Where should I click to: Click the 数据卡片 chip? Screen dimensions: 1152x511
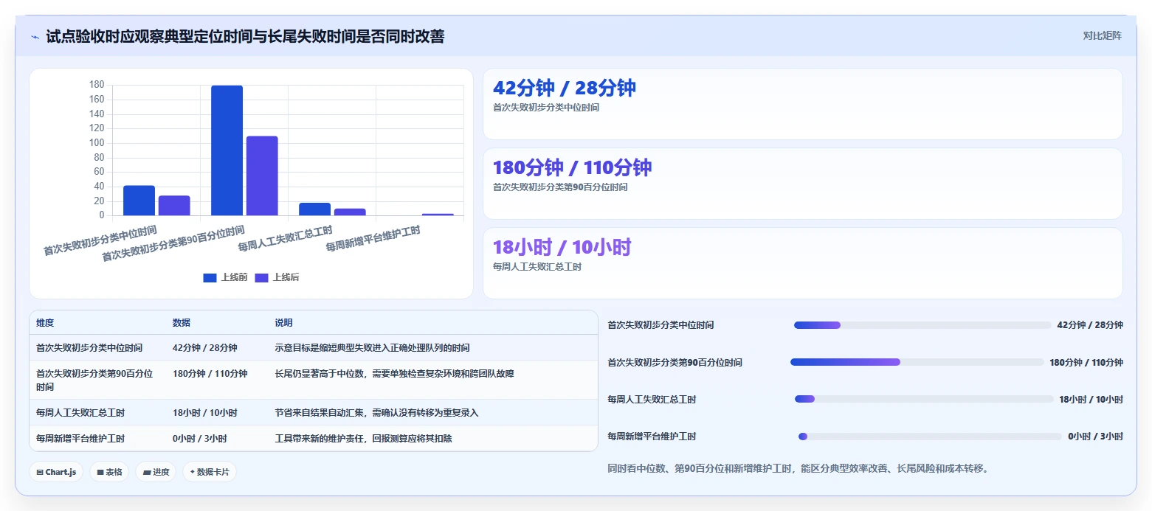tap(210, 472)
